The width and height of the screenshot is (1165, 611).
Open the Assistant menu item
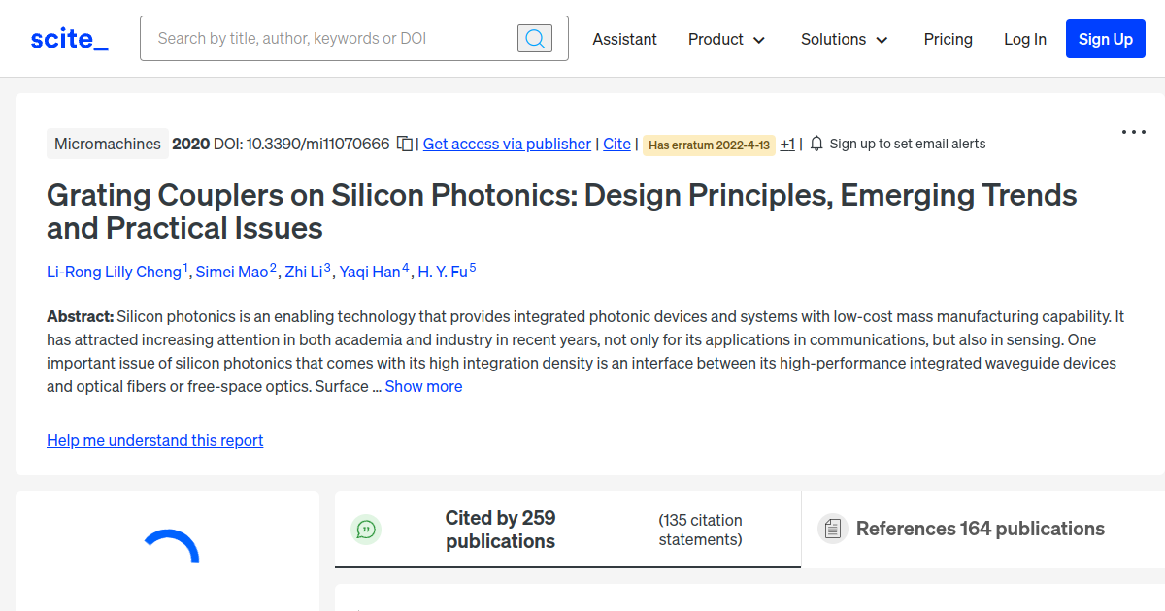(624, 39)
